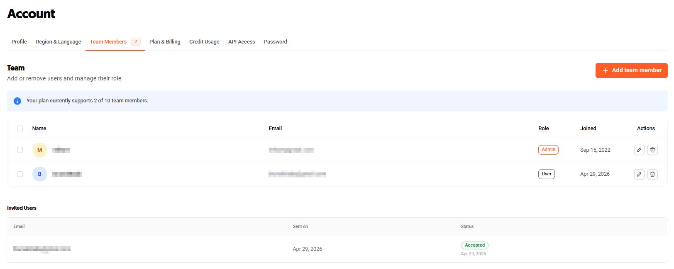Check the box for the User member row

pyautogui.click(x=20, y=174)
